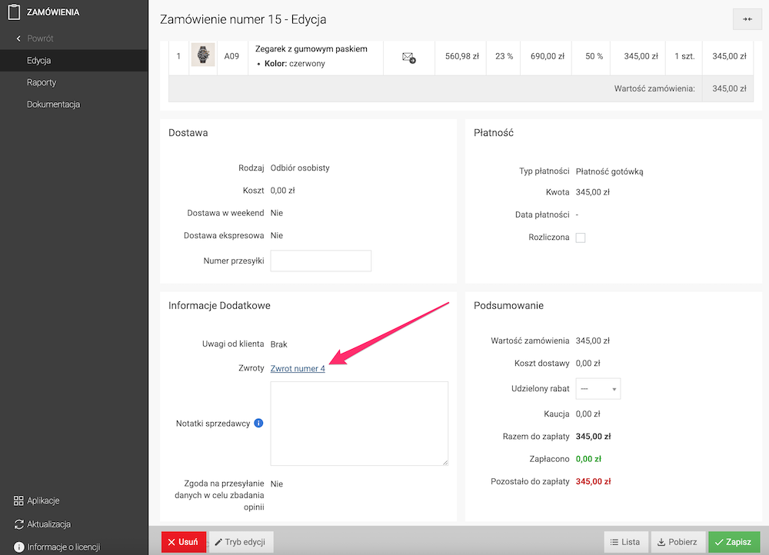Viewport: 769px width, 555px height.
Task: Open the Zwrot numer 4 link
Action: (x=298, y=368)
